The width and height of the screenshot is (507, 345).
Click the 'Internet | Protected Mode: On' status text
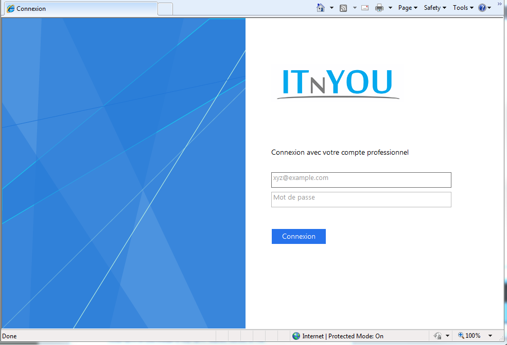pyautogui.click(x=343, y=336)
